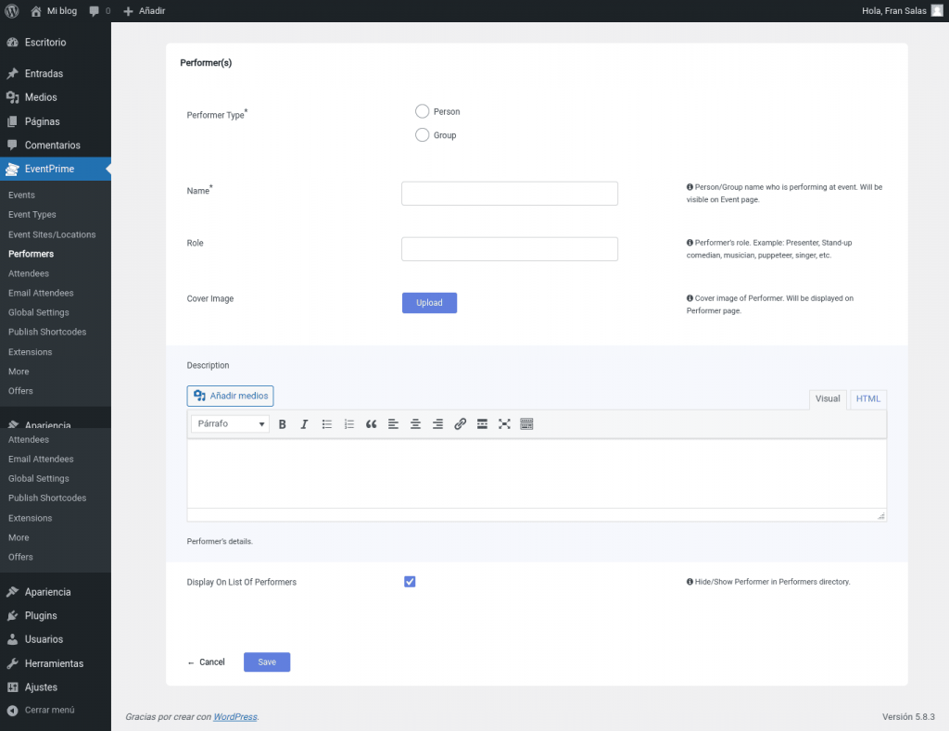Click the Herramientas wrench icon in the sidebar
Screen dimensions: 949x731
click(12, 664)
